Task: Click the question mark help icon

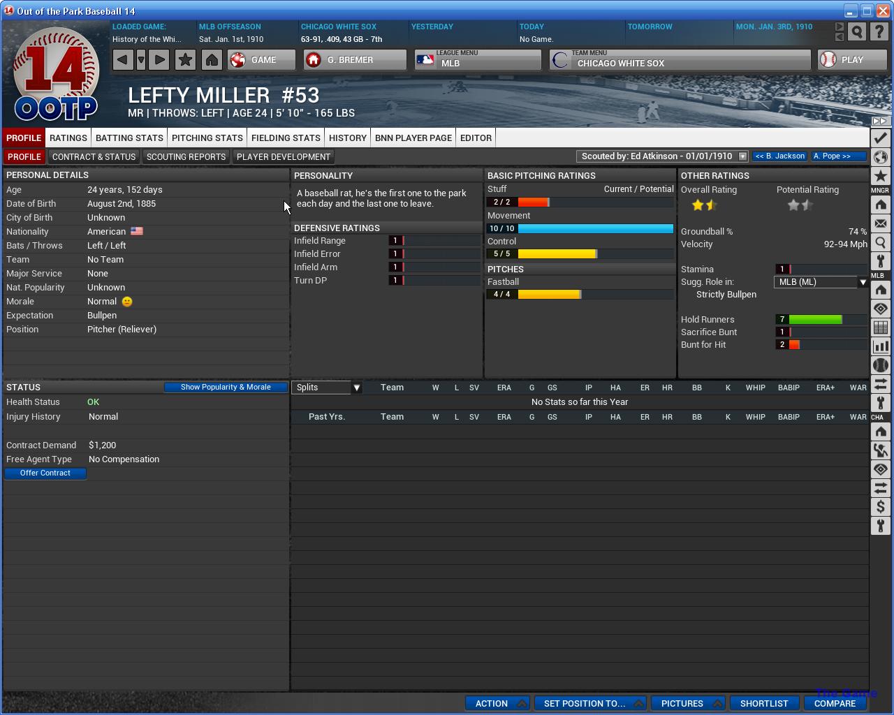Action: [x=879, y=32]
